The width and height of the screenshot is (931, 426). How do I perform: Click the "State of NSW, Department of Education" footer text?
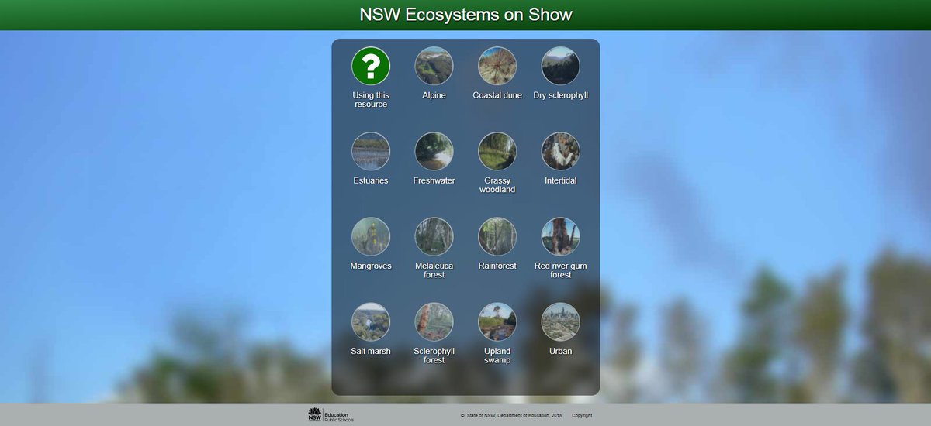(x=510, y=416)
